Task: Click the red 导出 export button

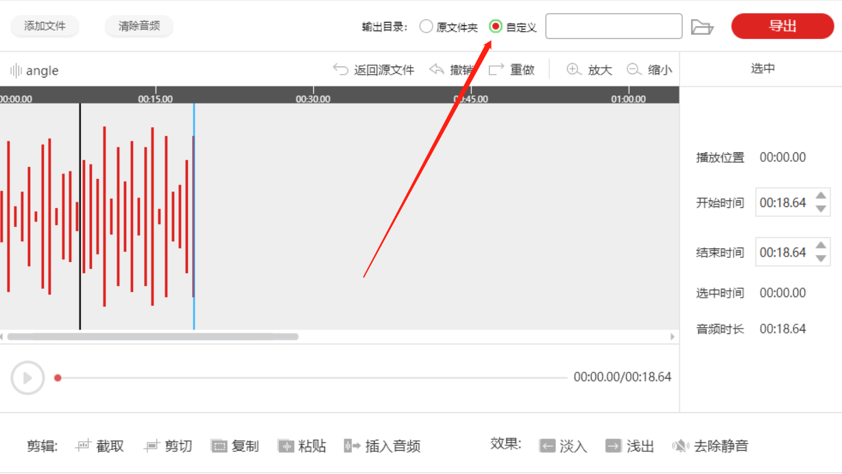Action: point(782,26)
